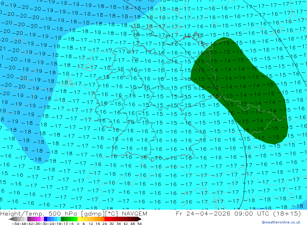This screenshot has width=307, height=225.
Task: Click the left gray arrow end of the color scale
Action: click(11, 219)
